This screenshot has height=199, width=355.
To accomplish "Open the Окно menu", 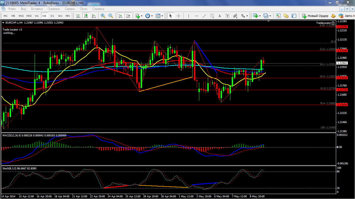I will click(x=84, y=9).
